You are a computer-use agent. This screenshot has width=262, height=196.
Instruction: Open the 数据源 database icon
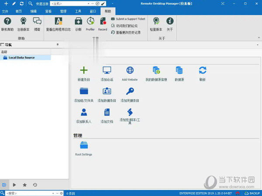[x=179, y=70]
